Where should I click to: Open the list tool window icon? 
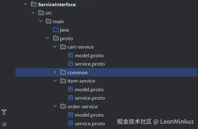click(4, 124)
